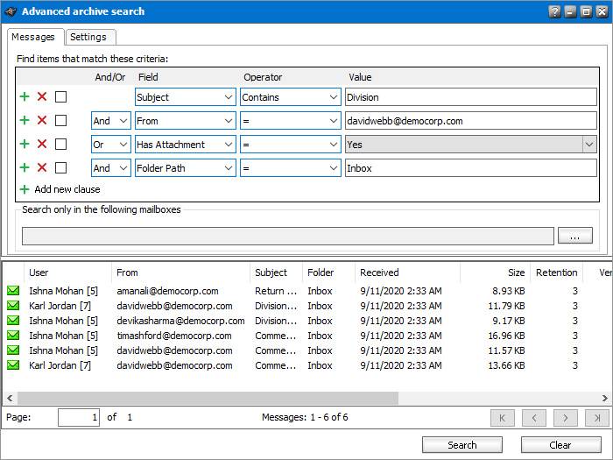This screenshot has width=613, height=460.
Task: Click the Division value text field
Action: pyautogui.click(x=470, y=97)
